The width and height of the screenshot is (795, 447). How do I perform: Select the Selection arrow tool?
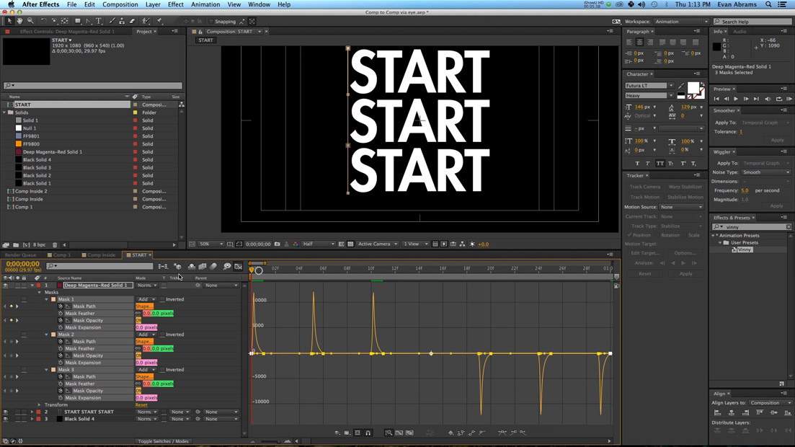click(x=9, y=22)
